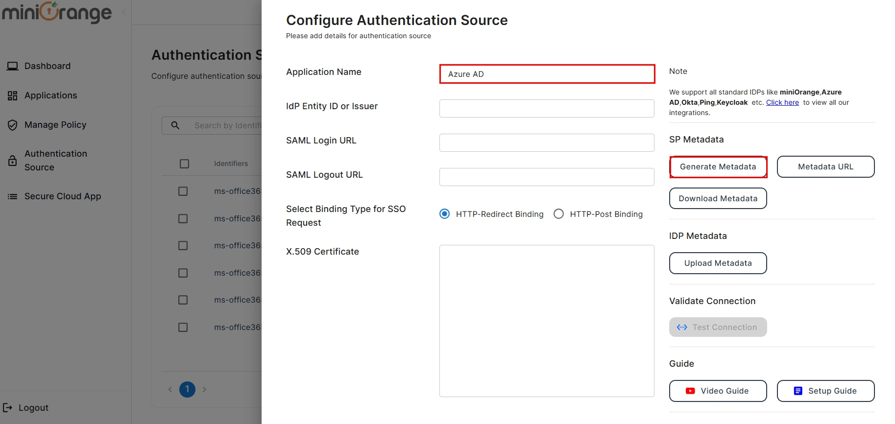Check the sixth ms-office365 row checkbox

[x=183, y=327]
